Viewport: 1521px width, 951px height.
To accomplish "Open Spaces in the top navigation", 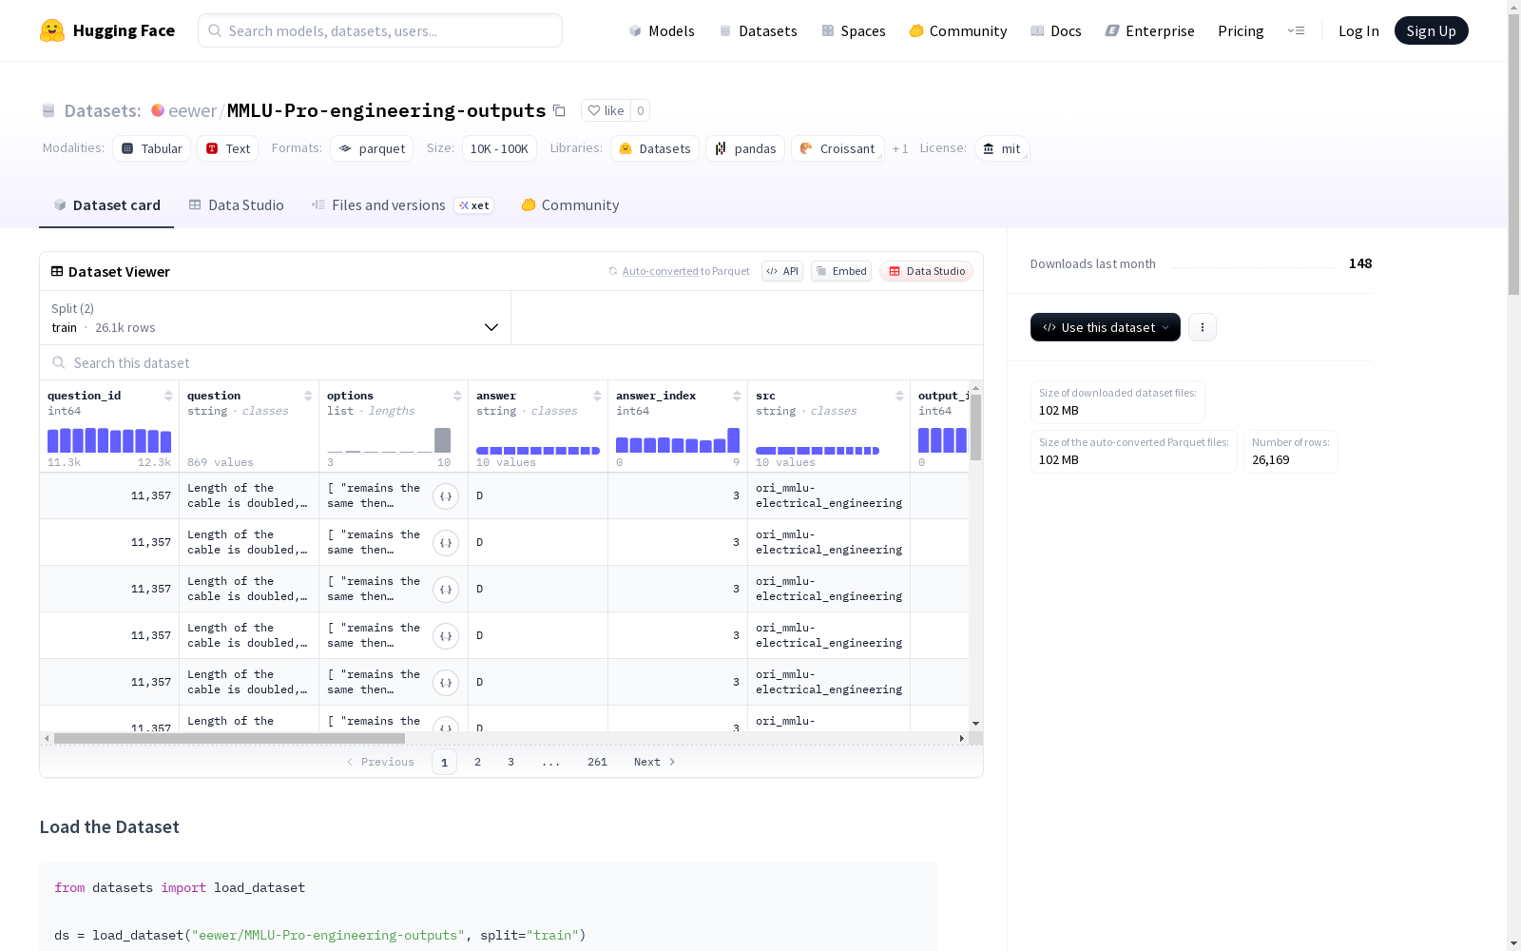I will pos(853,30).
